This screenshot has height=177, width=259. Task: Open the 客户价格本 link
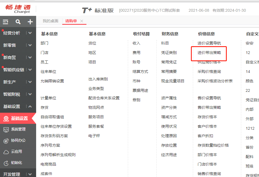(x=207, y=126)
